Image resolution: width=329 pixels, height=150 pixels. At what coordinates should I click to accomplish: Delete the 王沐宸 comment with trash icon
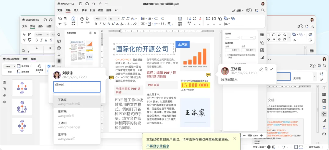click(266, 69)
